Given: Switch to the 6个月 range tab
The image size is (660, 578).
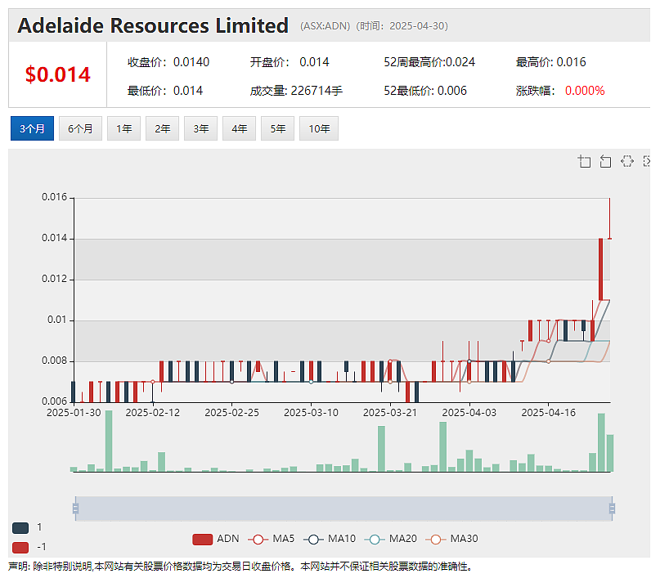Looking at the screenshot, I should click(x=80, y=128).
